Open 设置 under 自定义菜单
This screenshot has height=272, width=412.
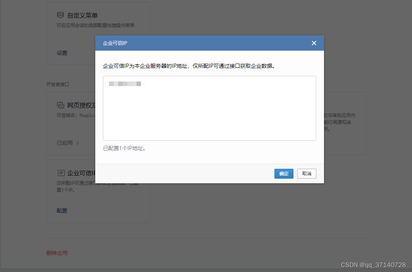[x=62, y=53]
